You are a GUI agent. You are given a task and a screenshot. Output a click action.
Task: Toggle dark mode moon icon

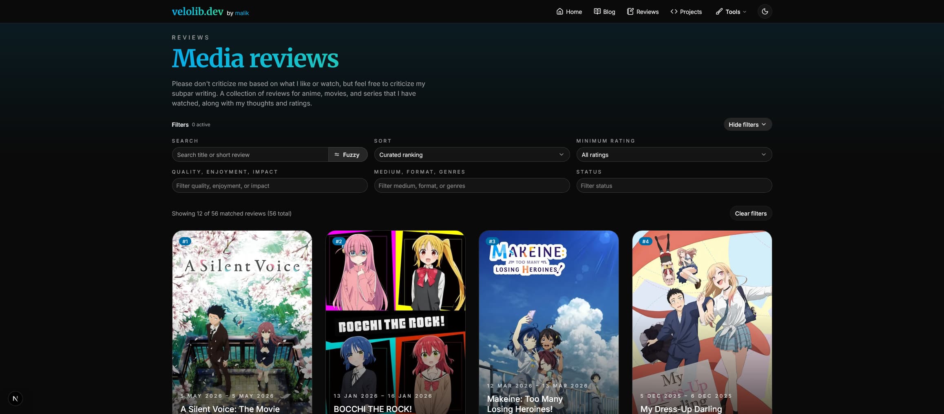coord(765,11)
